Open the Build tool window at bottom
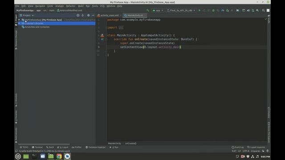 pos(50,147)
